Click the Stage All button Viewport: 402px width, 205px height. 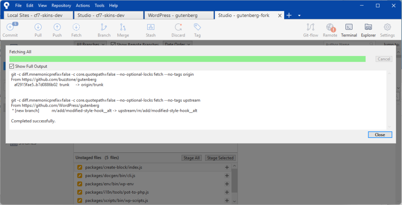pyautogui.click(x=192, y=158)
